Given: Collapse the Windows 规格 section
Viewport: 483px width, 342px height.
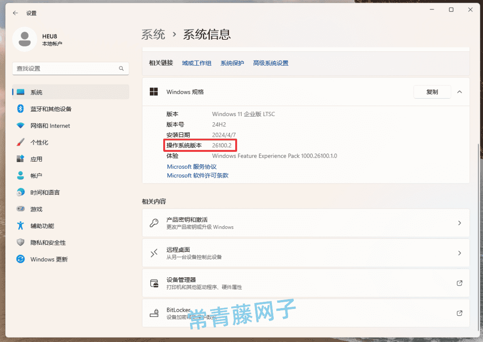Looking at the screenshot, I should tap(460, 92).
